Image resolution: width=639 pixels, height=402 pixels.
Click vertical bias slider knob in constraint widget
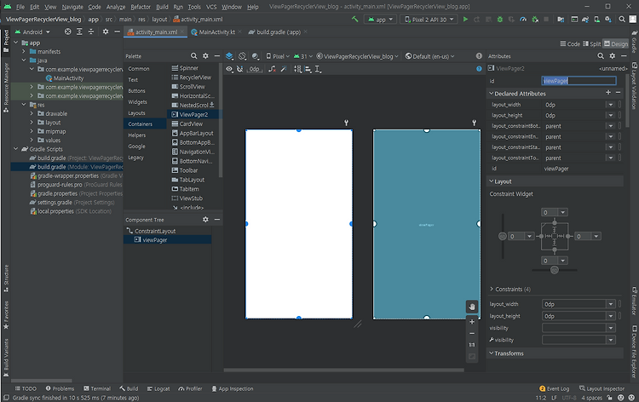[x=503, y=236]
